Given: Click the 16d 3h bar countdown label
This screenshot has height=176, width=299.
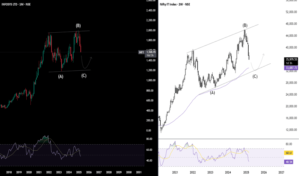Looking at the screenshot, I should pos(150,55).
